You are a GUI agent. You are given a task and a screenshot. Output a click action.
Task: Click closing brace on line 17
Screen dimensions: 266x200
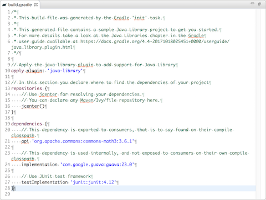coord(12,112)
